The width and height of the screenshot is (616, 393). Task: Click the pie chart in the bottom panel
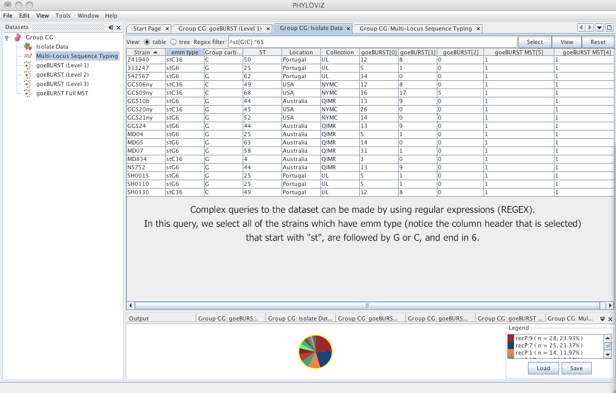[315, 352]
